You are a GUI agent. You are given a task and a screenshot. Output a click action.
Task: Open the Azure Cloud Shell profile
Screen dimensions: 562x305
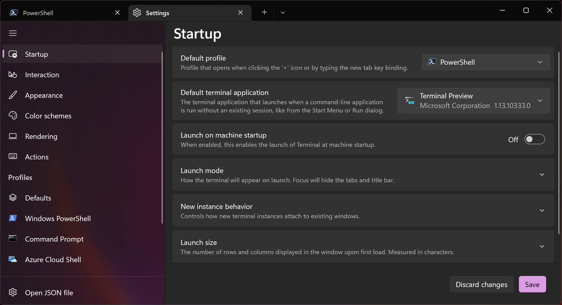[82, 260]
